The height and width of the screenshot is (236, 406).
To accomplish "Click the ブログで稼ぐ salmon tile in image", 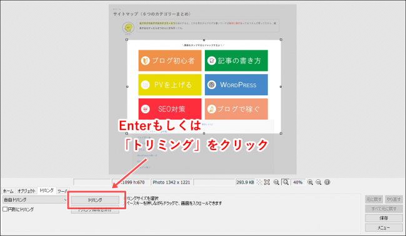I will point(236,109).
